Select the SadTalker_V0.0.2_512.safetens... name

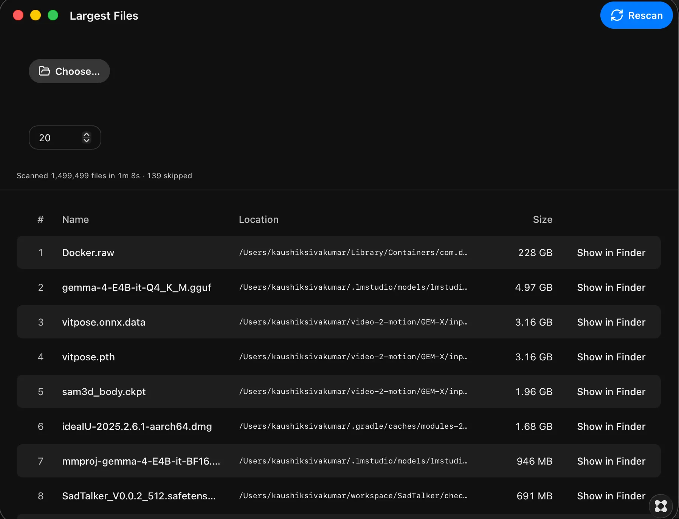coord(139,496)
